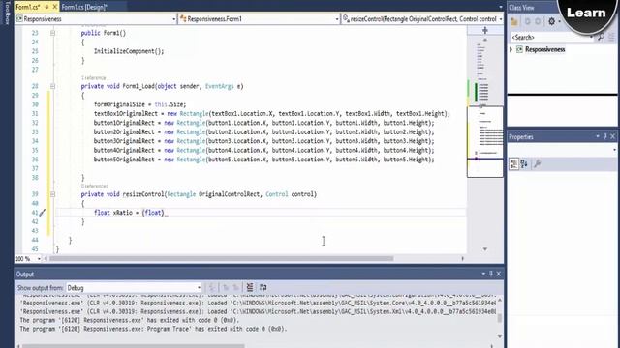Close the Output panel
Screen dimensions: 620x348
point(499,274)
